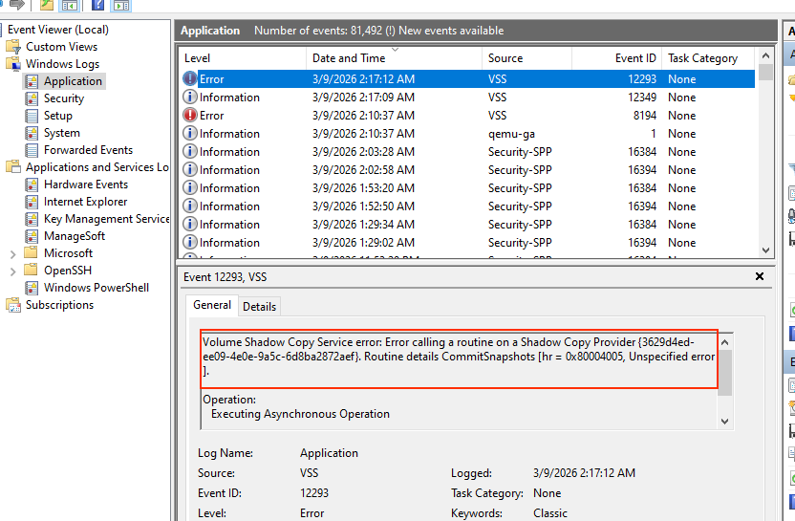Image resolution: width=795 pixels, height=521 pixels.
Task: Click the Show/Hide Action Pane toolbar icon
Action: [121, 6]
